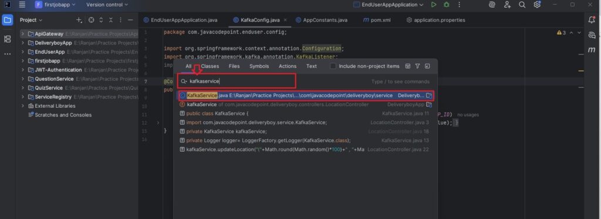The width and height of the screenshot is (601, 219).
Task: Select the QuestionService module
Action: (x=54, y=79)
